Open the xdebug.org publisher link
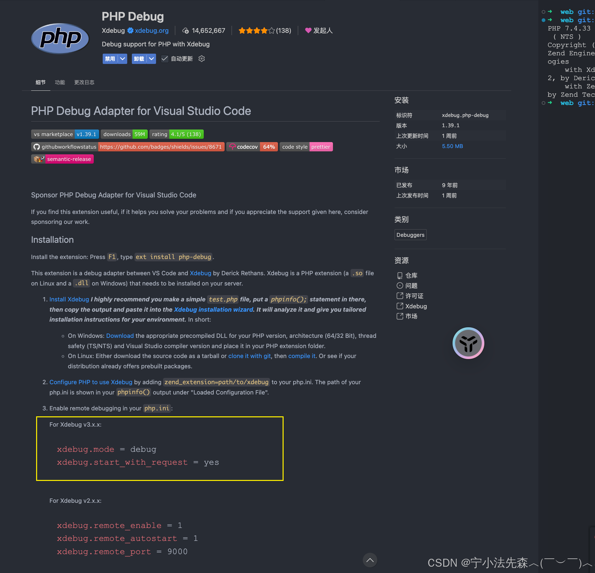Image resolution: width=595 pixels, height=573 pixels. (x=152, y=30)
